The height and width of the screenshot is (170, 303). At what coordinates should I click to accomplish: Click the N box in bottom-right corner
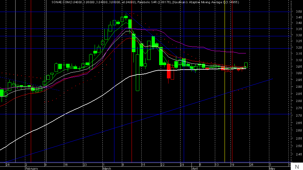(x=297, y=166)
